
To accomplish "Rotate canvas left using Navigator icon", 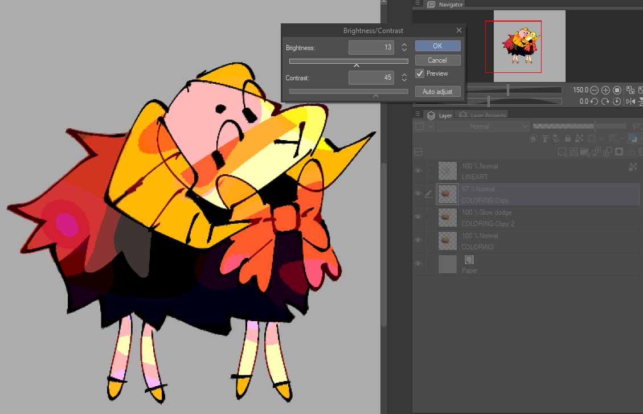I will (x=594, y=101).
